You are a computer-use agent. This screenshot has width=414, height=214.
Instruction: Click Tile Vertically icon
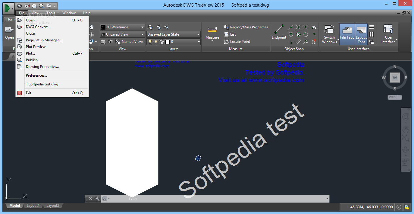372,34
